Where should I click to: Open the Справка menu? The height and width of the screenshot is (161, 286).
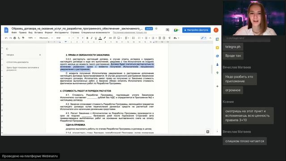click(x=75, y=33)
